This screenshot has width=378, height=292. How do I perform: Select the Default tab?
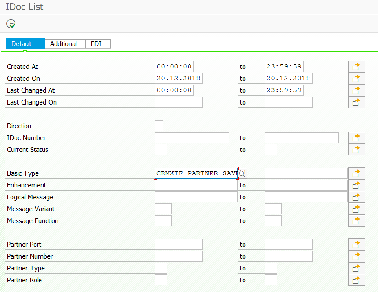click(x=22, y=44)
